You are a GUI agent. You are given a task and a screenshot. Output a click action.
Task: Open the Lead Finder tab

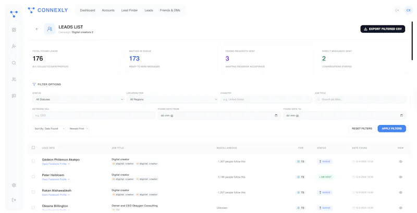[129, 10]
